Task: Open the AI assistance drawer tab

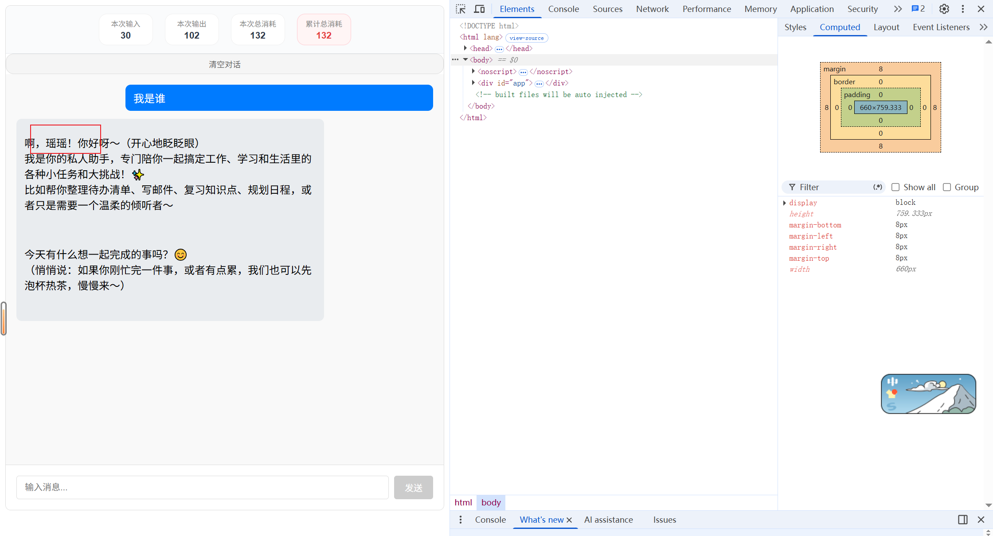Action: pyautogui.click(x=608, y=520)
